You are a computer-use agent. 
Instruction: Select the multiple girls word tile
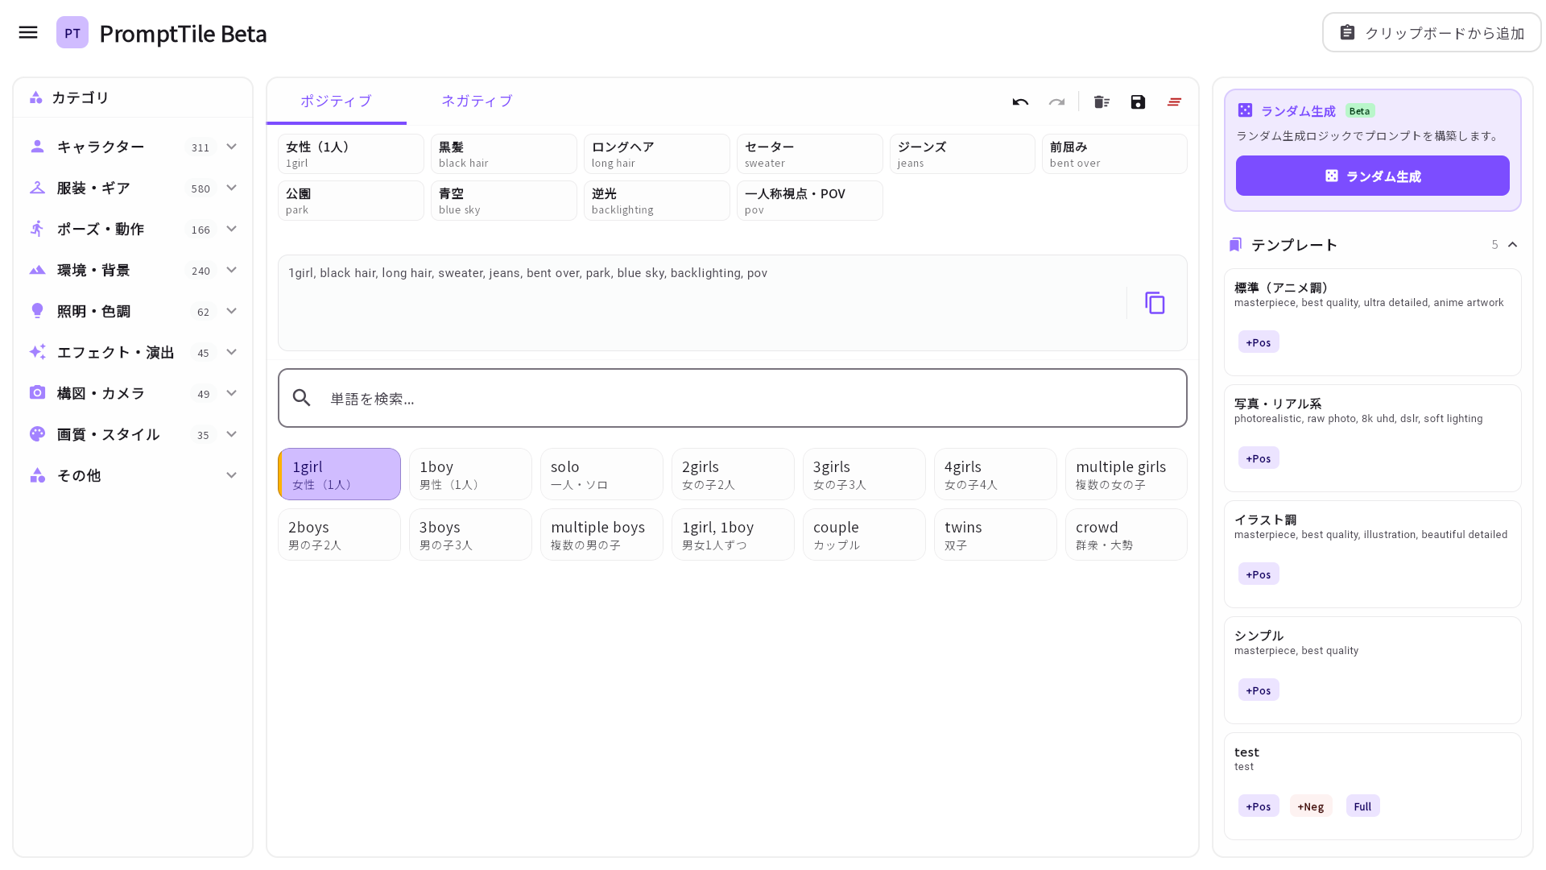(1126, 474)
